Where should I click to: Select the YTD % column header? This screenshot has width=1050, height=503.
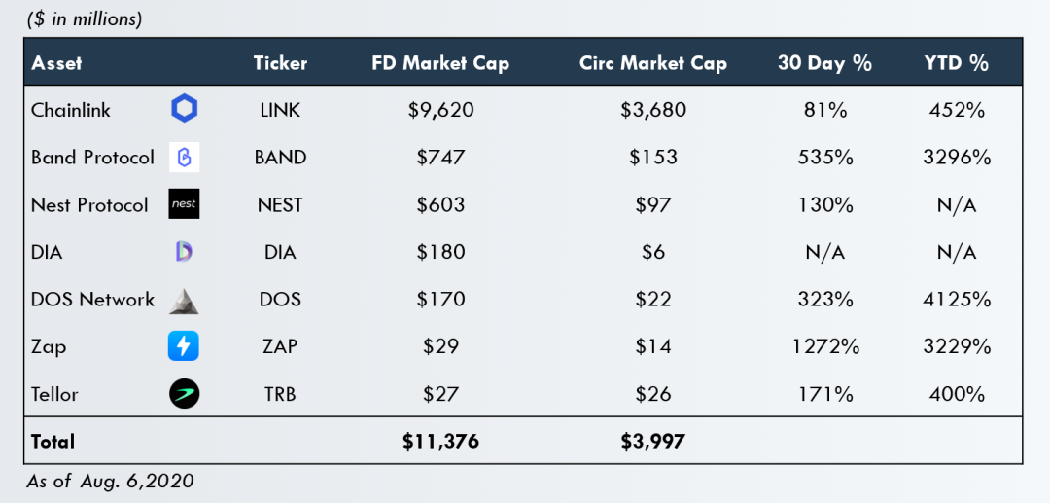(957, 63)
